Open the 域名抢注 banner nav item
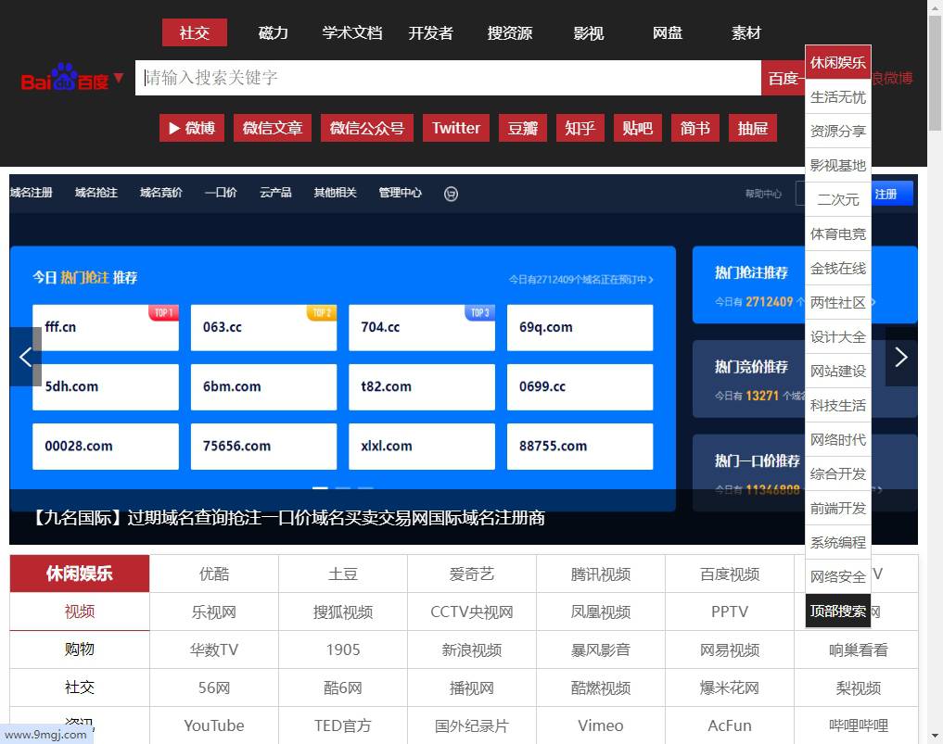The width and height of the screenshot is (943, 744). click(96, 193)
